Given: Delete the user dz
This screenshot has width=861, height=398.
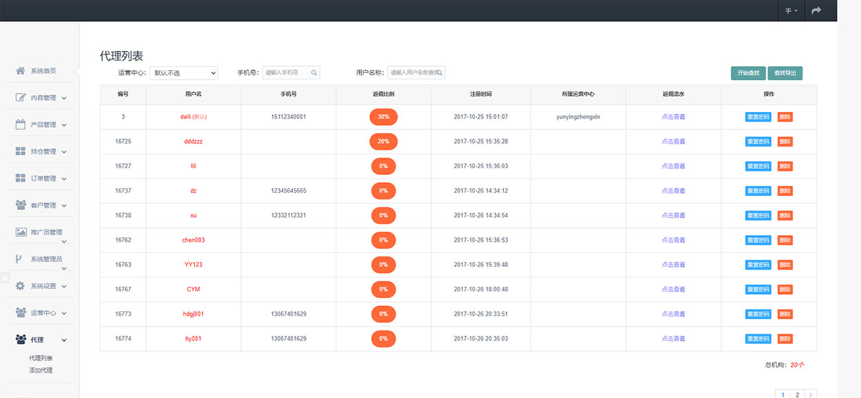Looking at the screenshot, I should [785, 191].
